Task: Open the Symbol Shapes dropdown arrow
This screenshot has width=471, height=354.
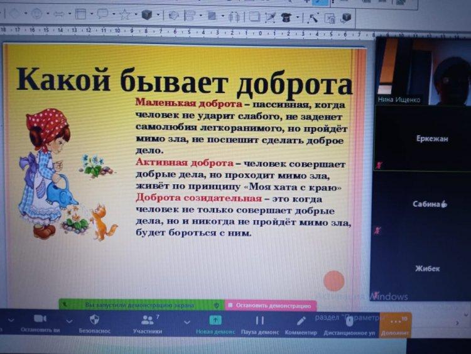Action: (x=48, y=14)
